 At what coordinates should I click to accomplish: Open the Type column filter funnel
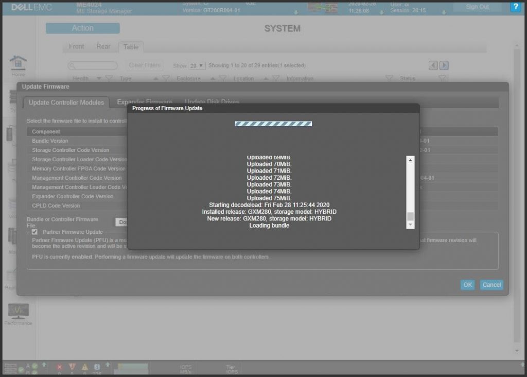point(166,78)
